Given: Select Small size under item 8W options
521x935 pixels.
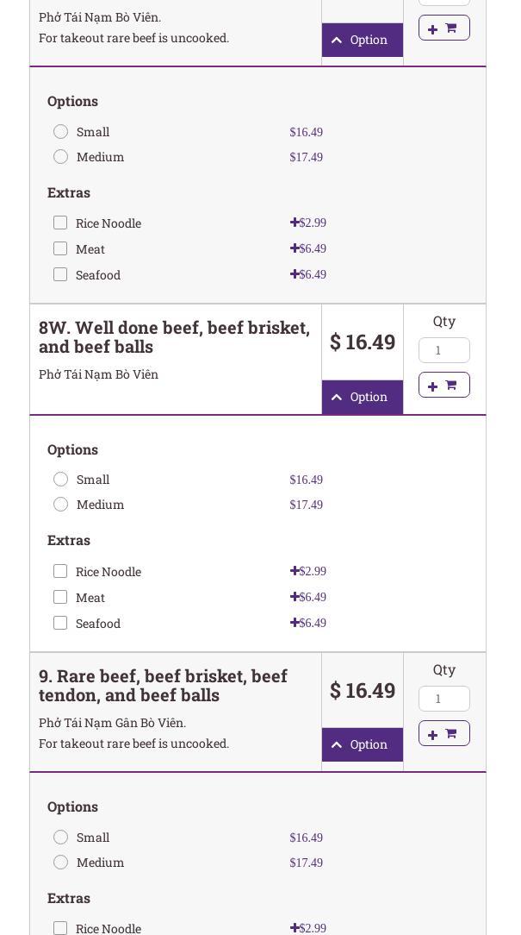Looking at the screenshot, I should pos(60,480).
